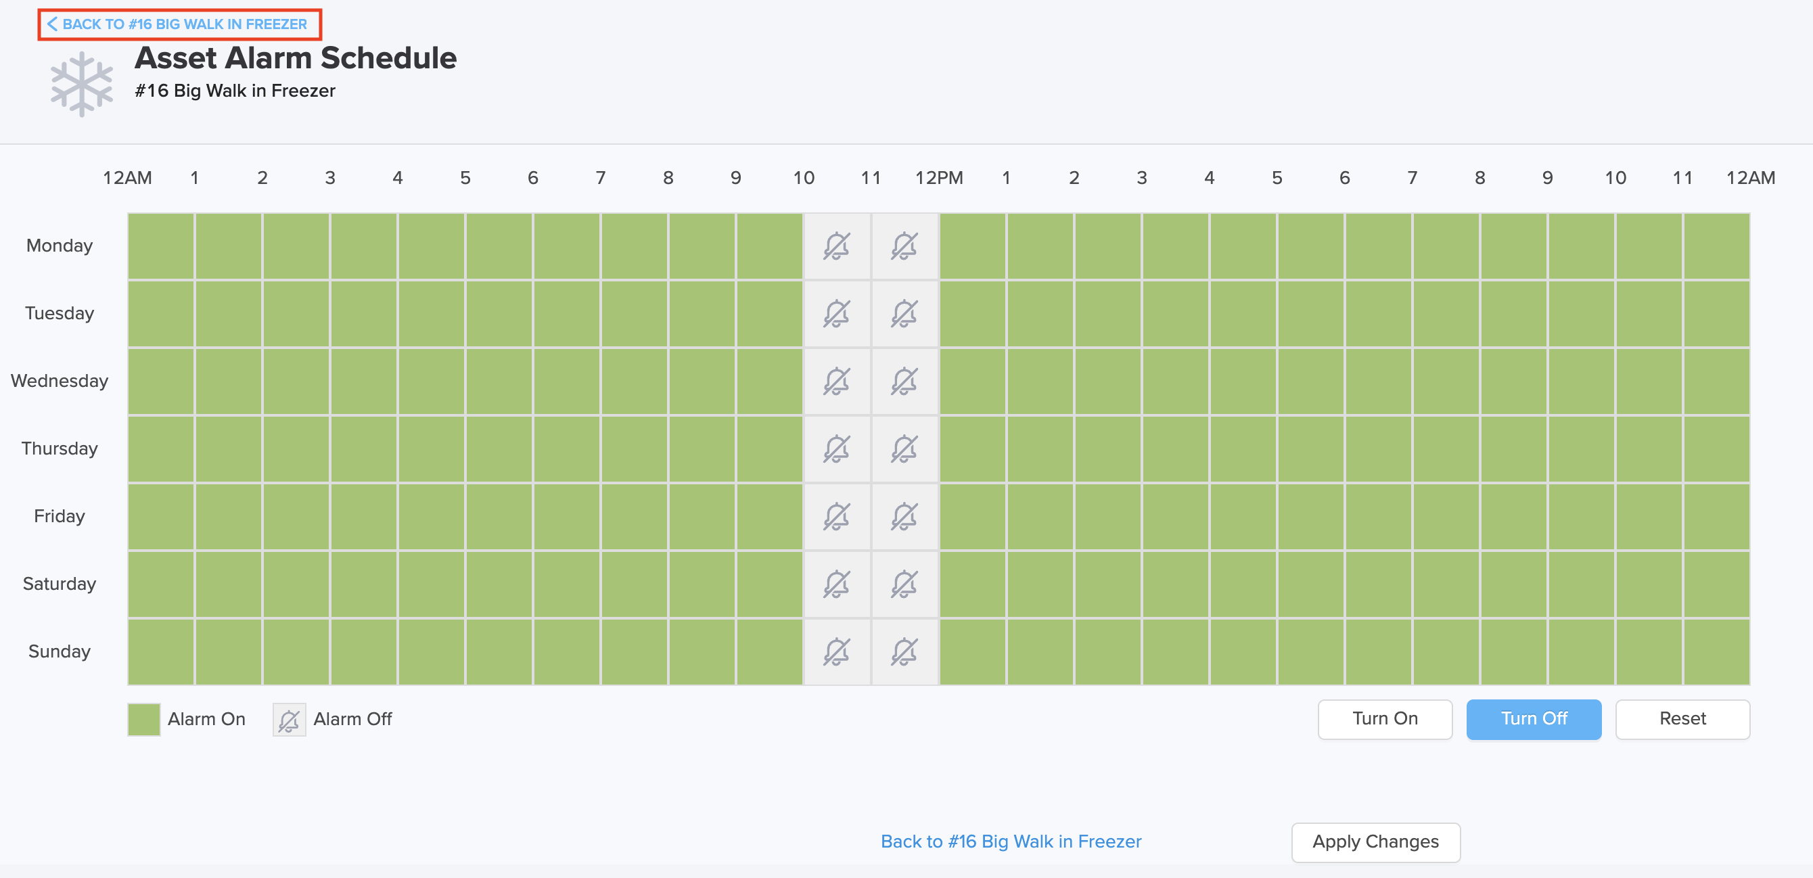Screen dimensions: 1813x878
Task: Open bottom Back to #16 Big Walk in Freezer link
Action: [1011, 841]
